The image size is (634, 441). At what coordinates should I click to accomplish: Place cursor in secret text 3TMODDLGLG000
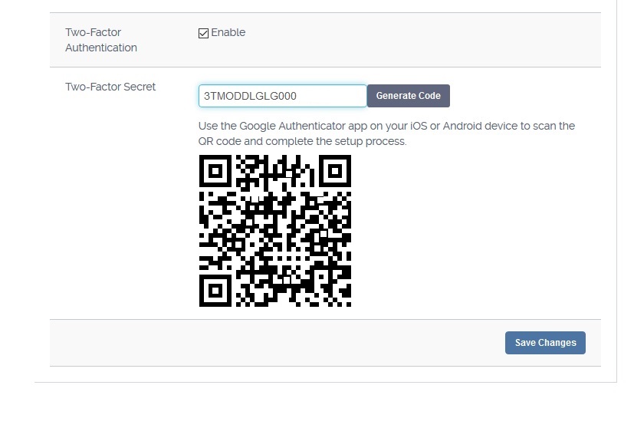coord(250,96)
